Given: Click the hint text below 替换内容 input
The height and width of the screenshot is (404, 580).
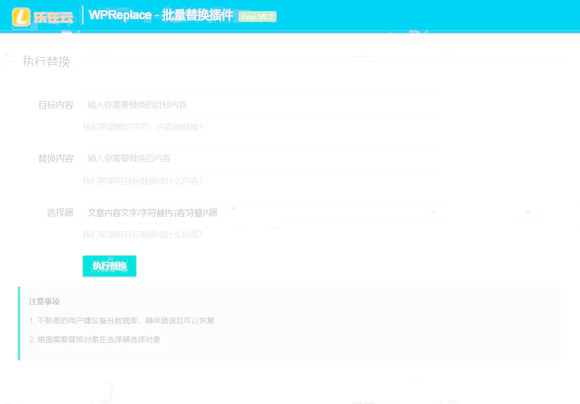Looking at the screenshot, I should tap(143, 181).
